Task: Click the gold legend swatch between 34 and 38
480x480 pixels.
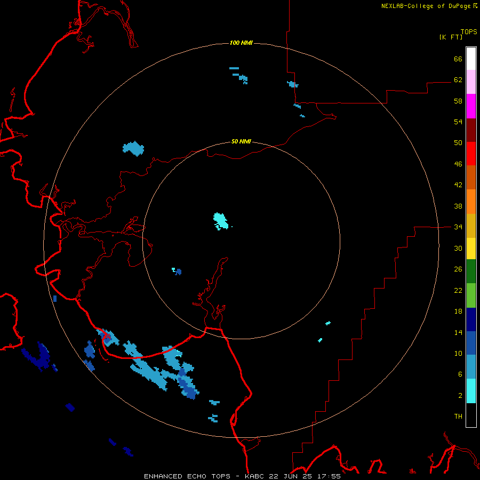Action: (x=471, y=226)
